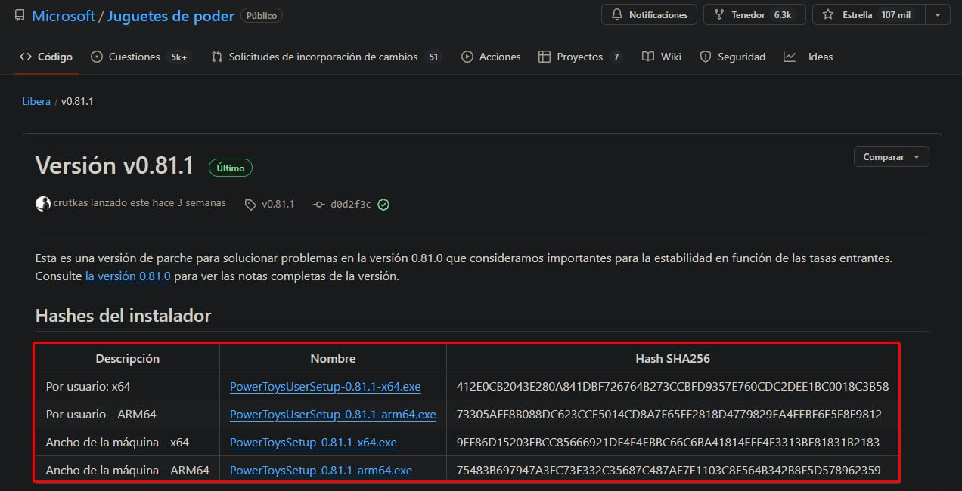Download PowerToysUserSetup-0.81.1-arm64.exe
962x491 pixels.
[x=333, y=414]
